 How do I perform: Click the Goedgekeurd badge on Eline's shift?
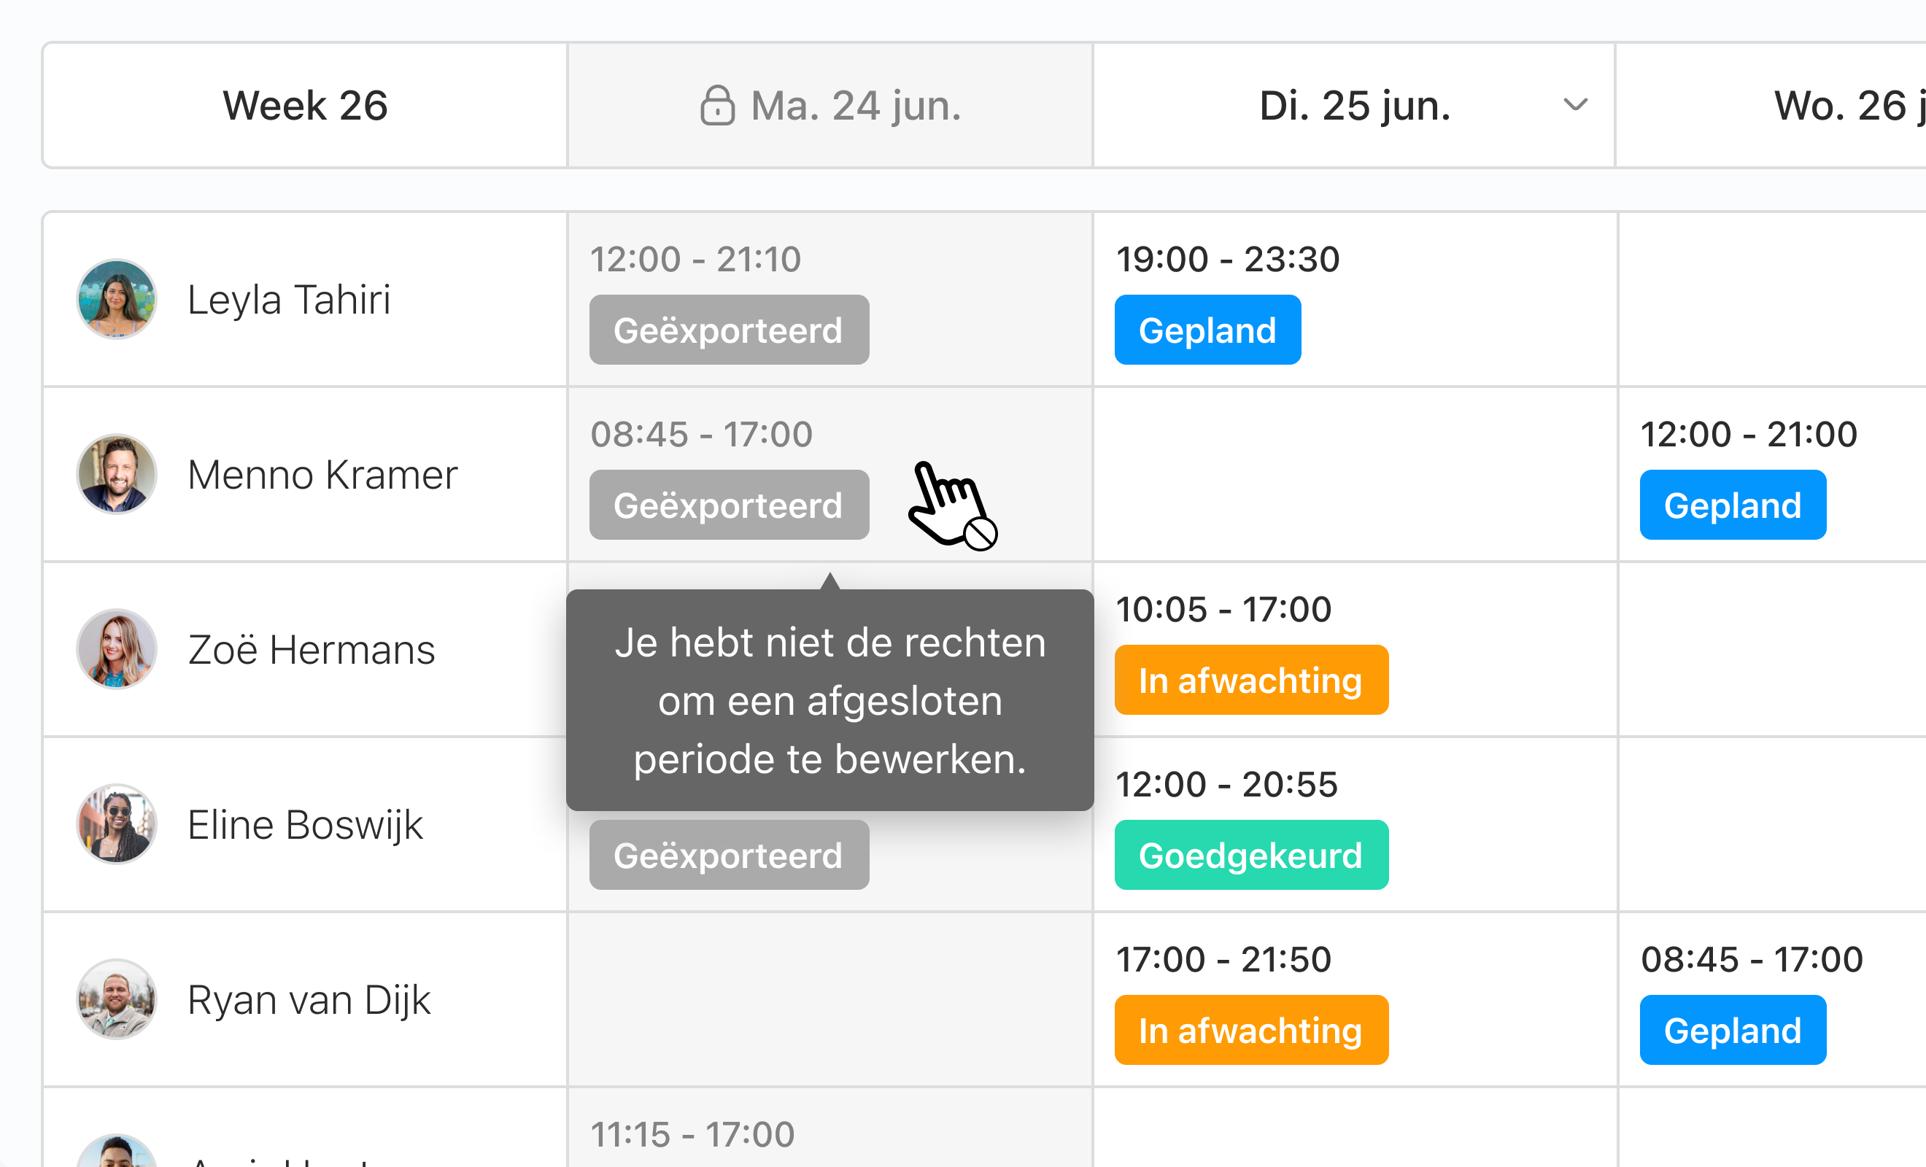[x=1250, y=855]
